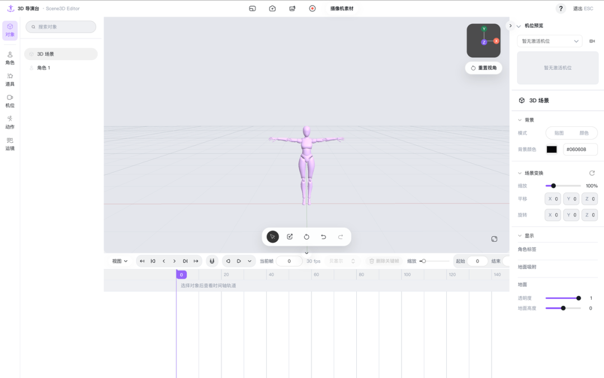Step forward one frame chevron

(x=174, y=261)
